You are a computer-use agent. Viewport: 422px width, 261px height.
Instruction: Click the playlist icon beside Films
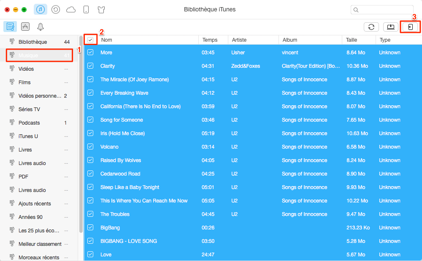coord(12,82)
